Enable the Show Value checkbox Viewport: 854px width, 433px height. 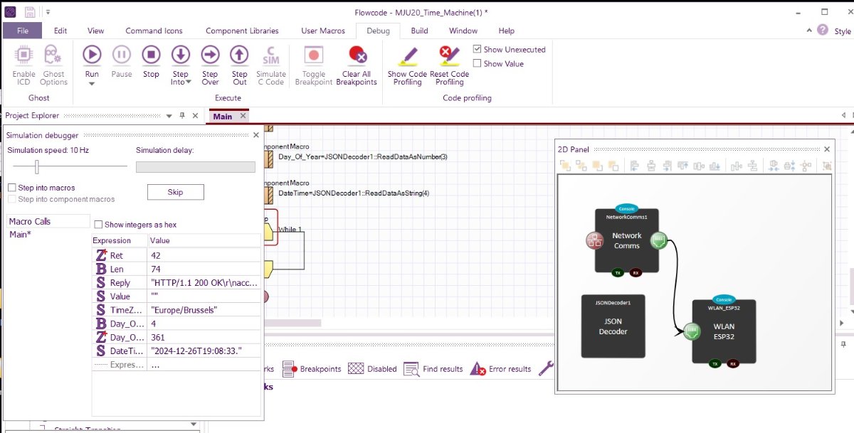[x=478, y=63]
